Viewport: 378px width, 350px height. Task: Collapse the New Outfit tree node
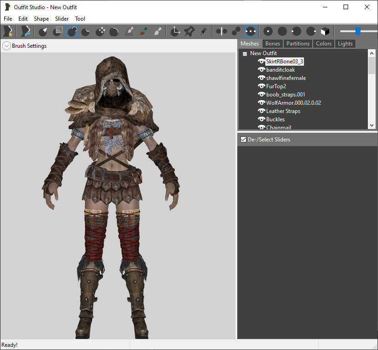tap(245, 54)
